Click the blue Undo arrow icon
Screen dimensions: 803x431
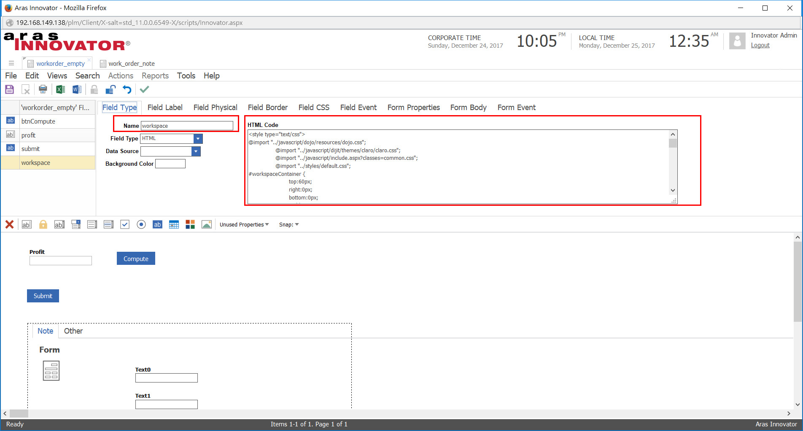tap(127, 89)
